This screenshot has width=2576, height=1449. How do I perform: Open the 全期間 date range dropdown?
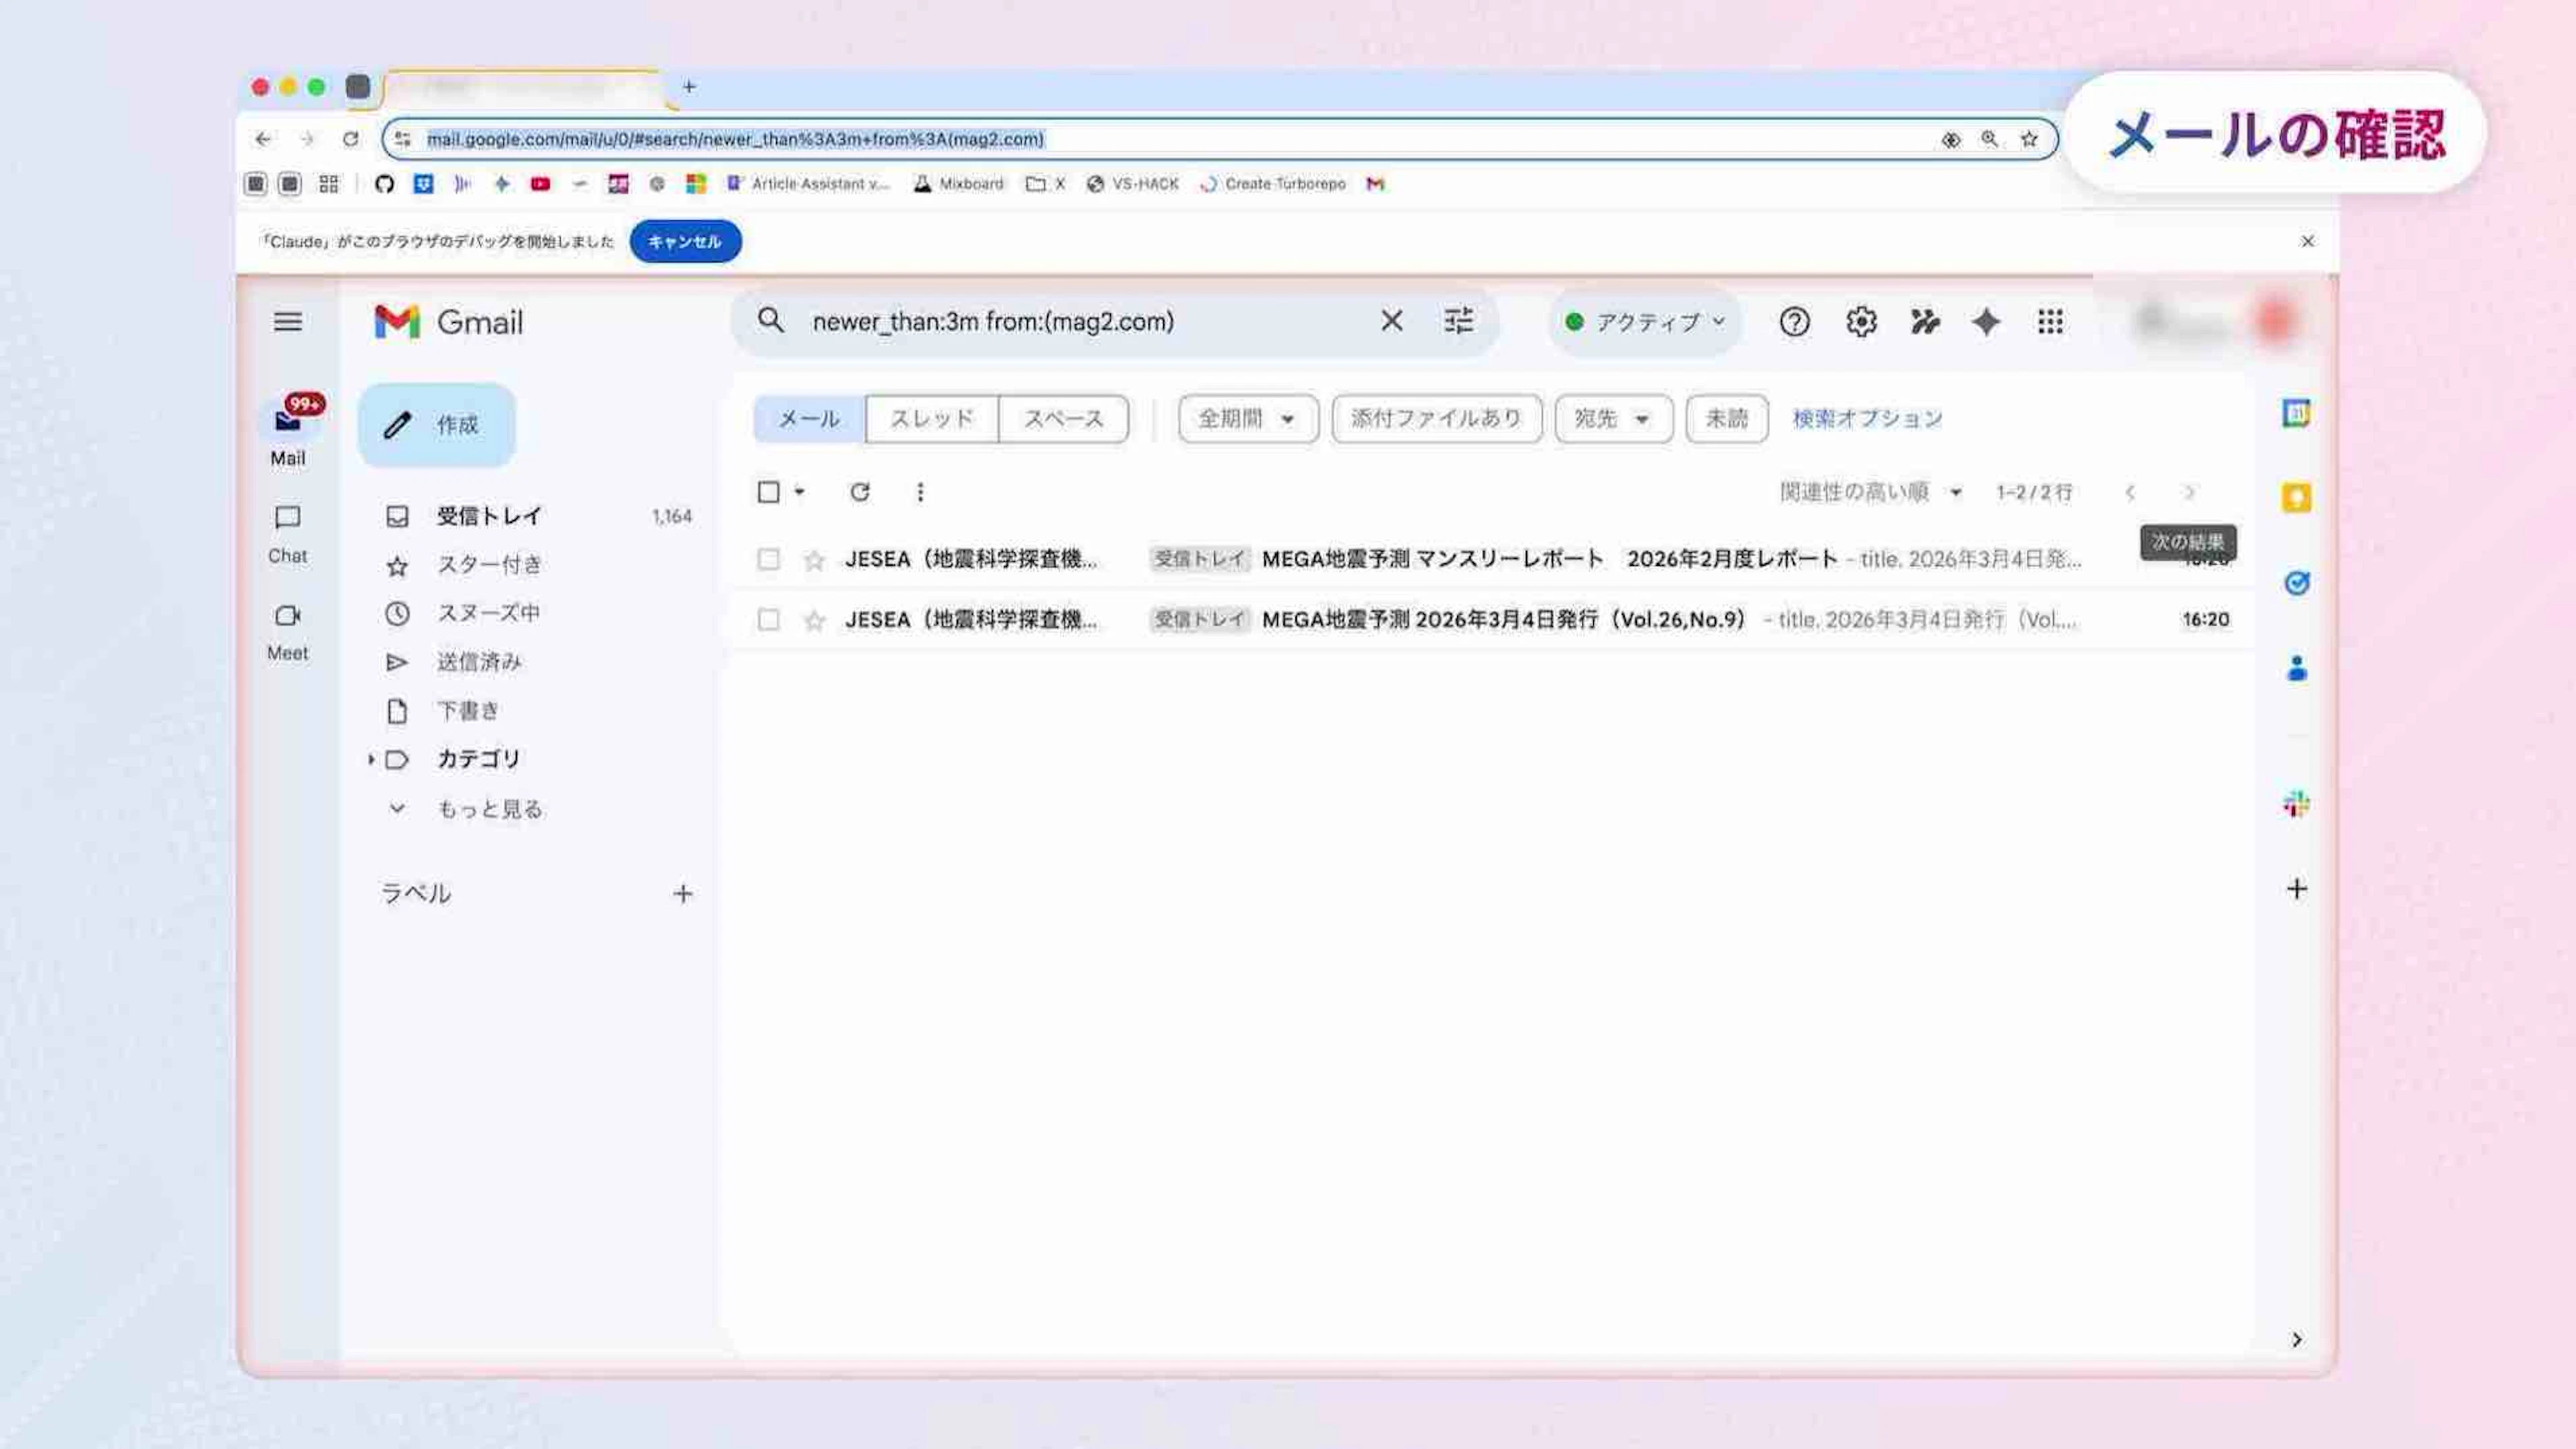[x=1247, y=418]
